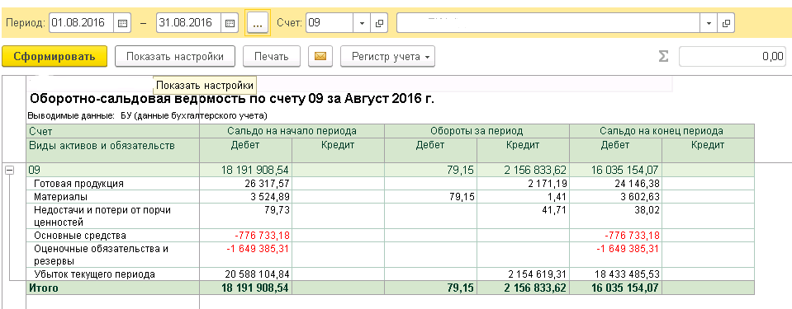
Task: Open the Регистр учета dropdown menu
Action: 387,57
